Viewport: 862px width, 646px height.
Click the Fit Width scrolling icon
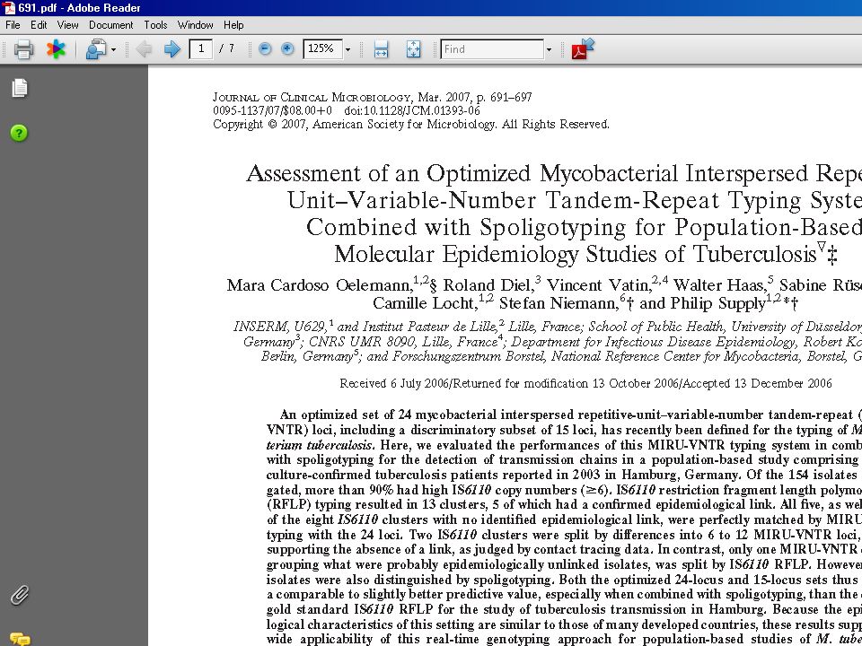pos(381,49)
